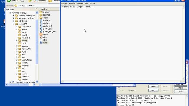
Task: Open the Ayuda menu in Notepad
Action: 92,4
